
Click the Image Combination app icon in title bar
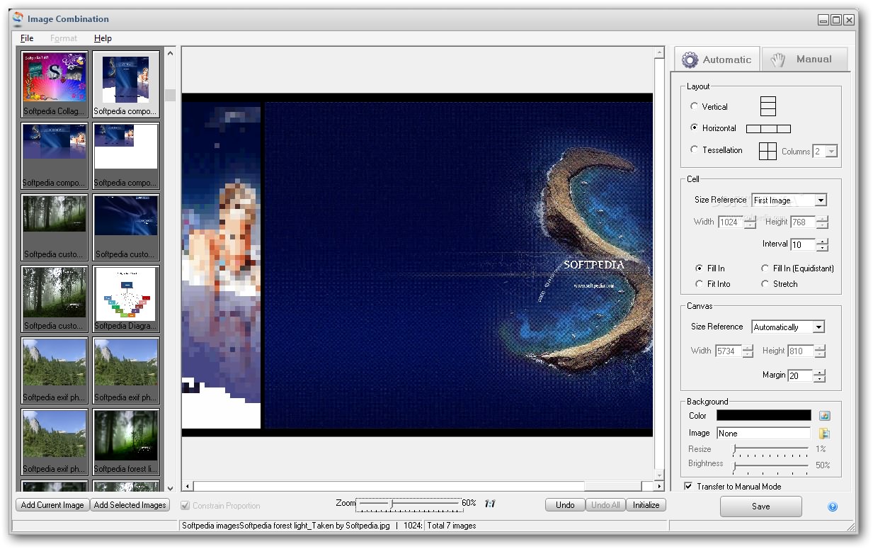coord(18,18)
